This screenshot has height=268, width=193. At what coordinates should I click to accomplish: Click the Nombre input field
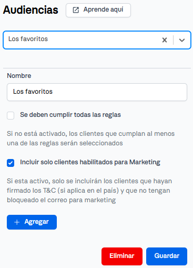point(97,92)
